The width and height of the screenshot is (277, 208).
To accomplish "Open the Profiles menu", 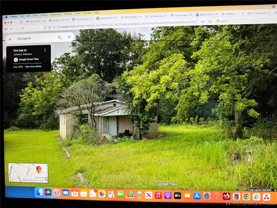I will 68,14.
